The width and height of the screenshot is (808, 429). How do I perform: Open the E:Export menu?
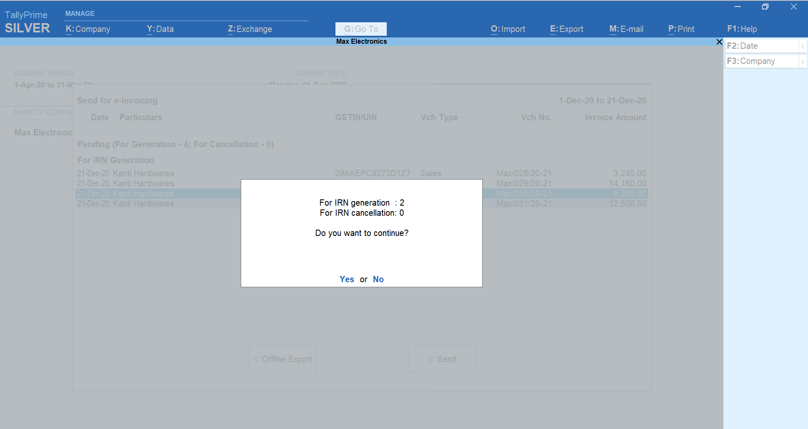[x=566, y=29]
